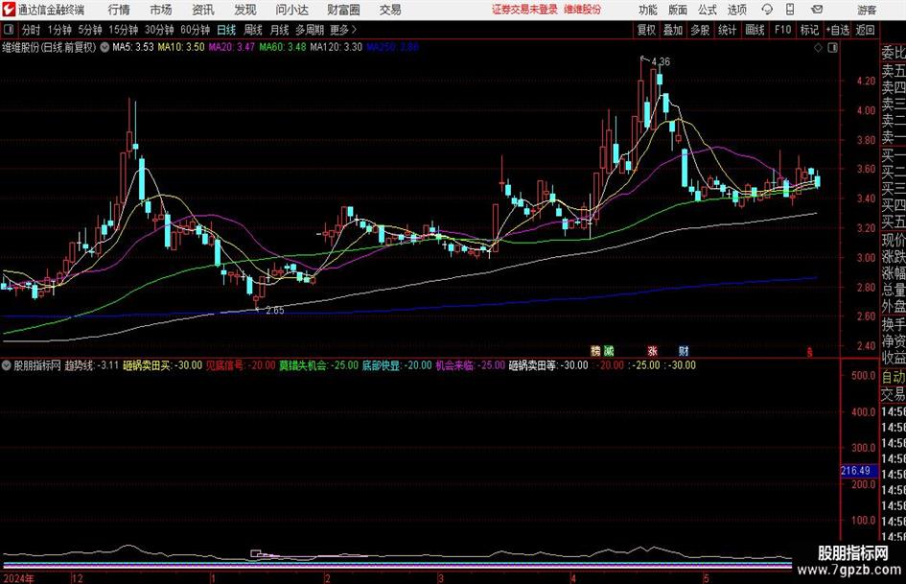
Task: Open 多周期 multi-period view
Action: tap(310, 30)
